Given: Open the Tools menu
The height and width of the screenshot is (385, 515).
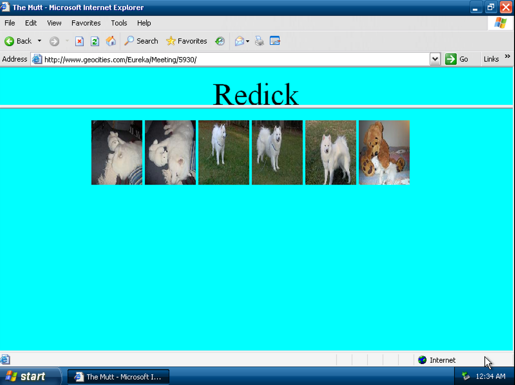Looking at the screenshot, I should 119,23.
